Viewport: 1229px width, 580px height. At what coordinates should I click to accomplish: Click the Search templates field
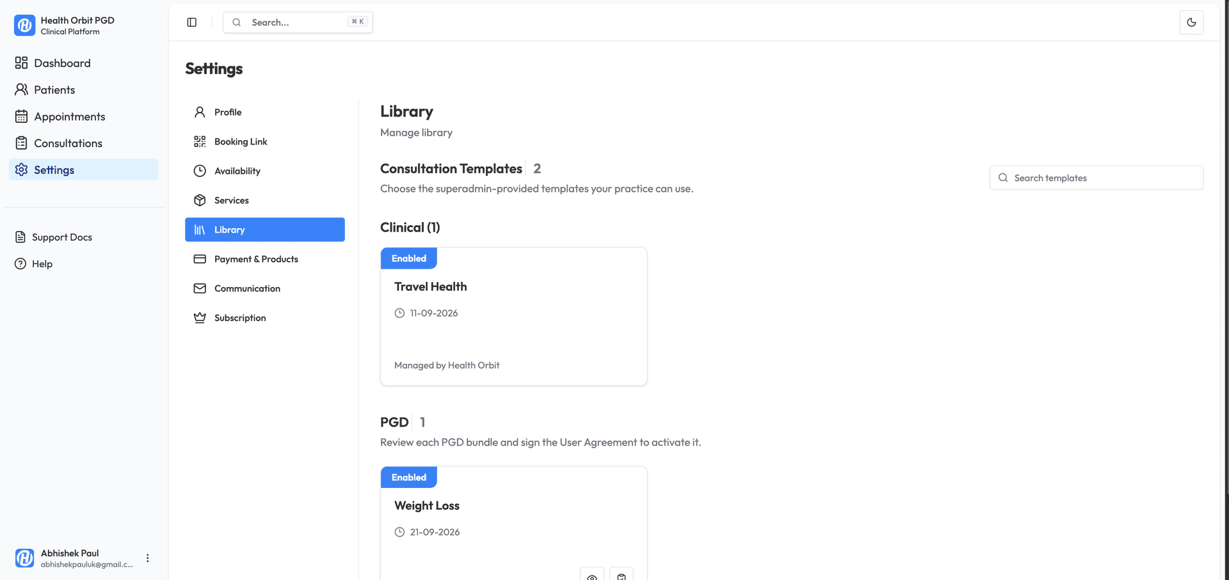(1096, 178)
